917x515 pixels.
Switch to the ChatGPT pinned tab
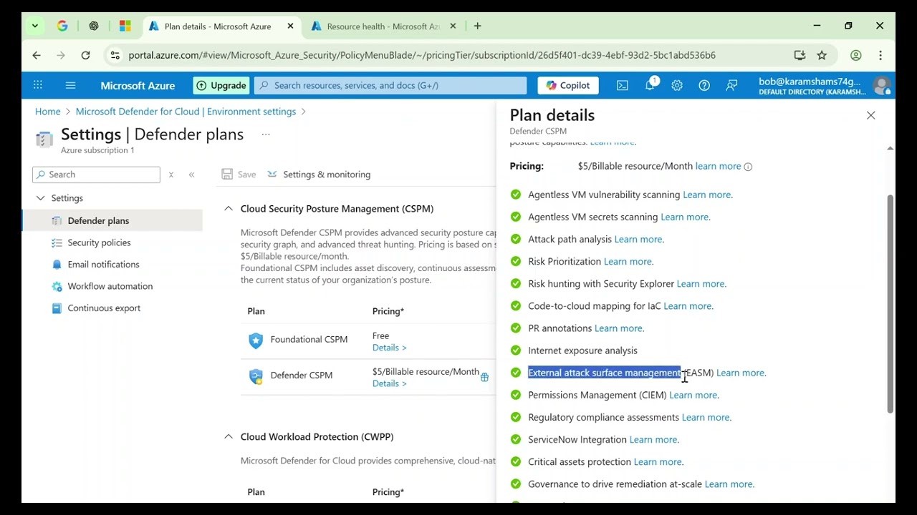coord(94,26)
